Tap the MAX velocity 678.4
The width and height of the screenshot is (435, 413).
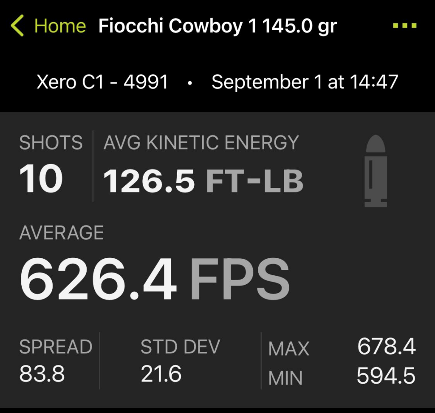pyautogui.click(x=386, y=347)
